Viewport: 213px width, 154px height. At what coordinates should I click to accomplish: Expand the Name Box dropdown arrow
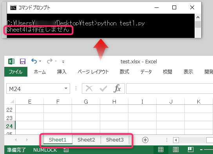click(x=66, y=88)
